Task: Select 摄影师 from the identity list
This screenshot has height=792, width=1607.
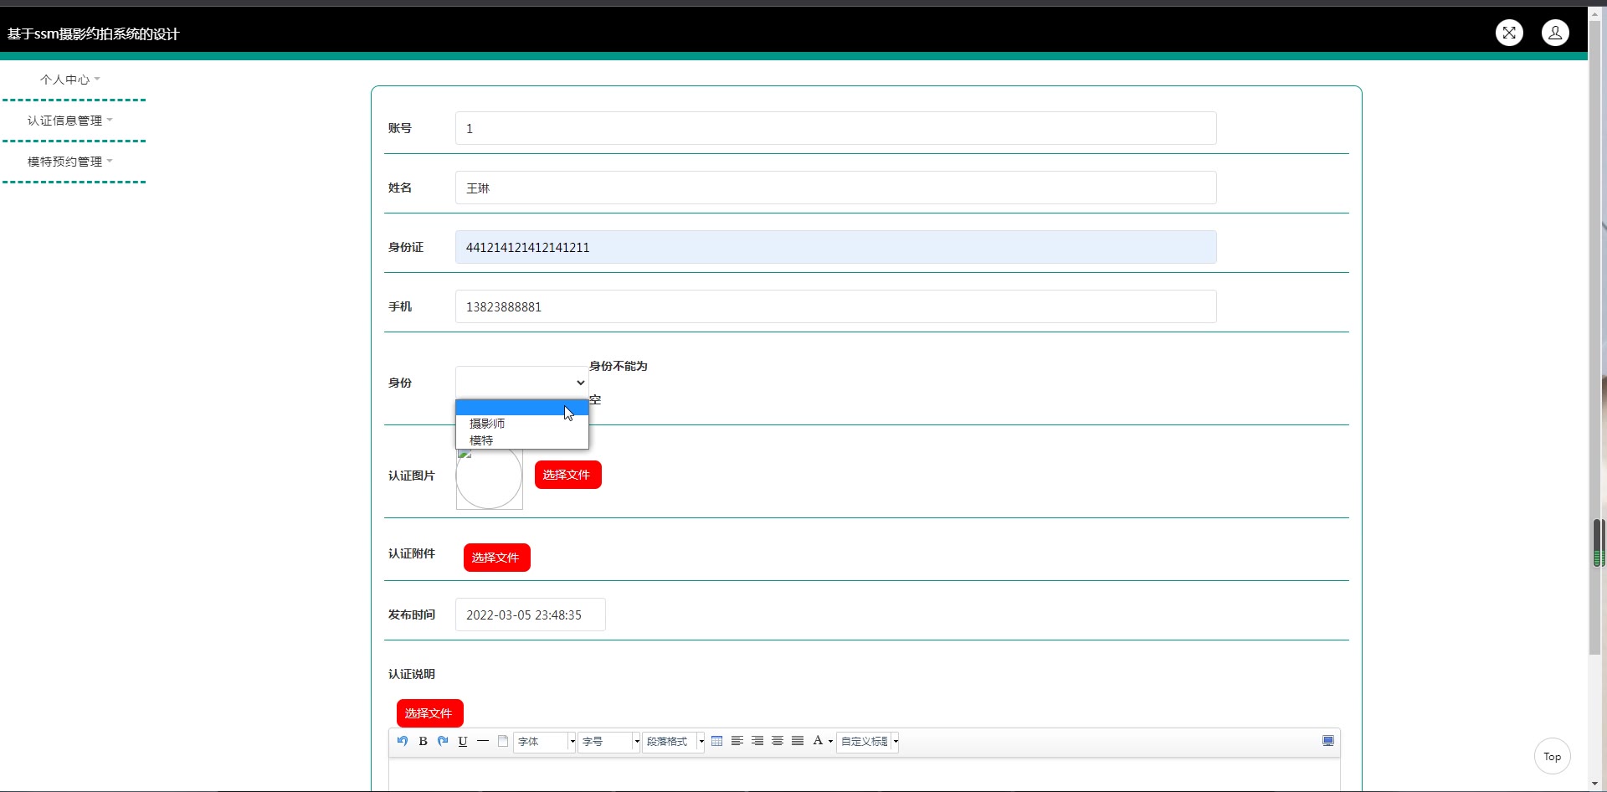Action: click(522, 424)
